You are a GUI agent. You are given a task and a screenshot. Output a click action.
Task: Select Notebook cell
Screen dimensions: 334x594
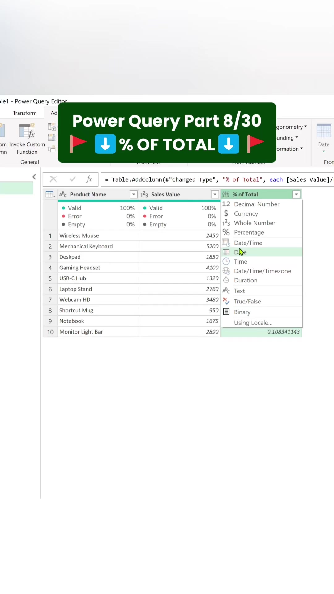click(98, 321)
